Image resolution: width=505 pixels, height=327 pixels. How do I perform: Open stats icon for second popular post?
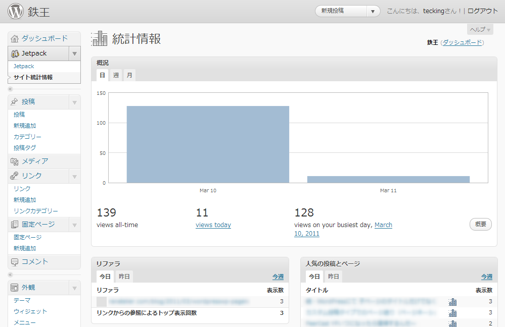[x=452, y=313]
